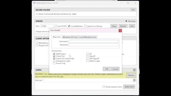The height and width of the screenshot is (96, 171).
Task: Click the TotalLabGxP Server app icon
Action: 34,3
